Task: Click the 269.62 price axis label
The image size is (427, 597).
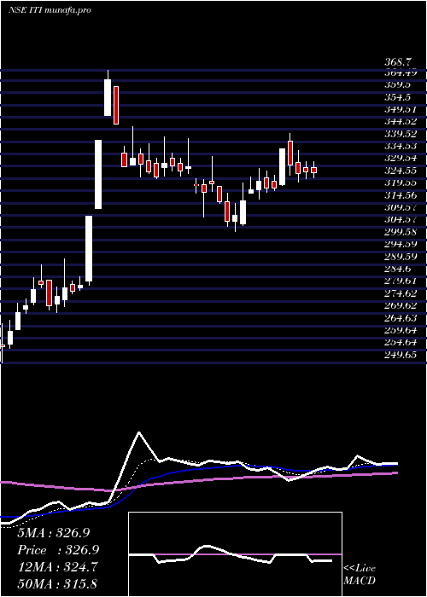Action: point(400,305)
